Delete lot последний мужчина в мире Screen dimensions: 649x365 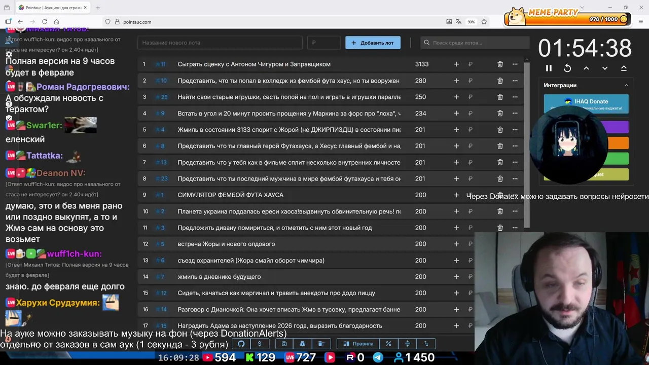(500, 178)
